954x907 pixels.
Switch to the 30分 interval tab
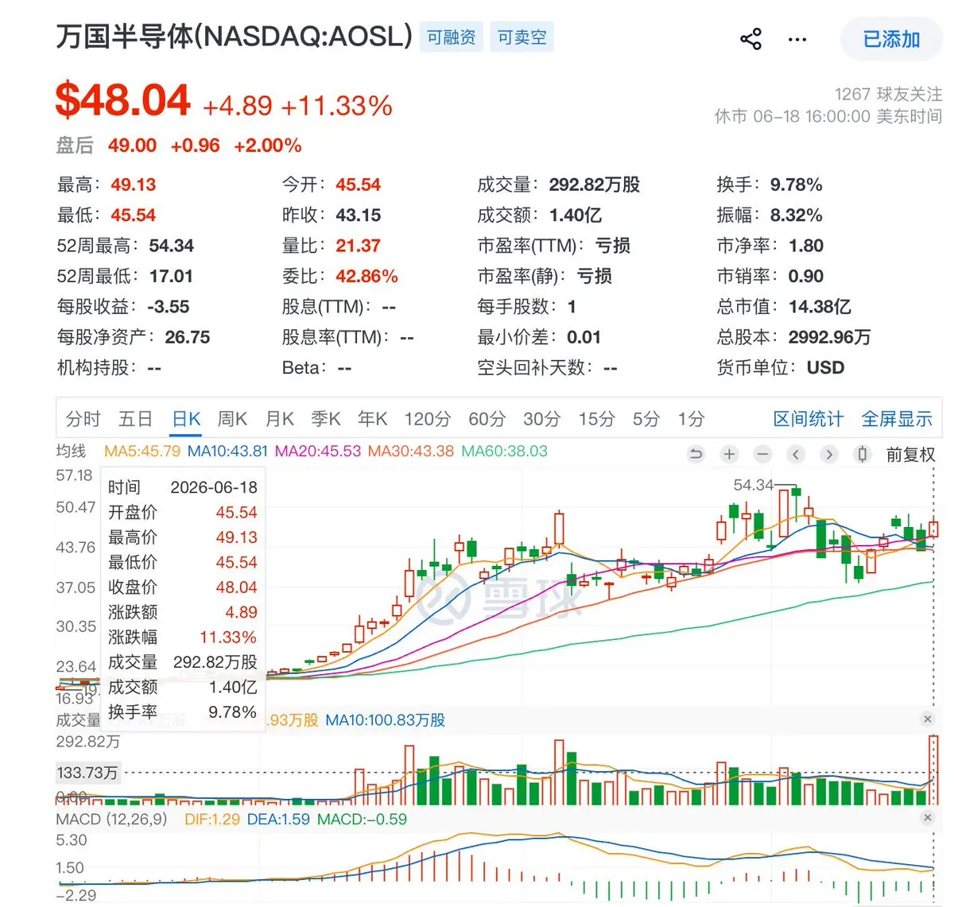542,419
